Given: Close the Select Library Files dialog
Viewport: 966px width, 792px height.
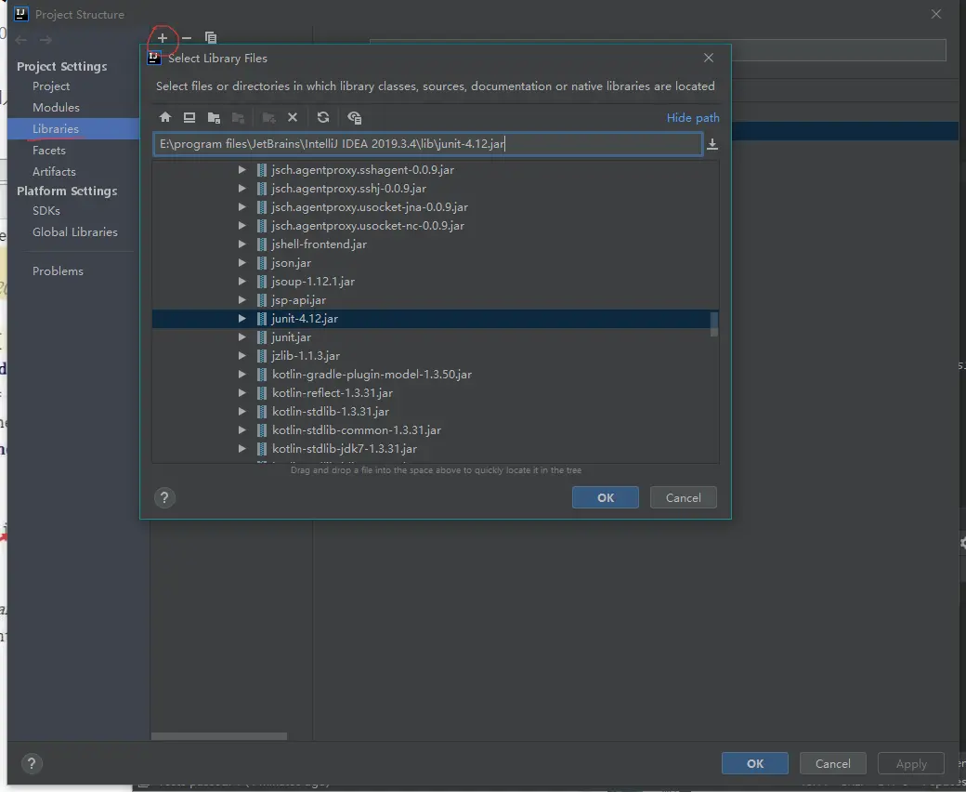Looking at the screenshot, I should coord(709,58).
